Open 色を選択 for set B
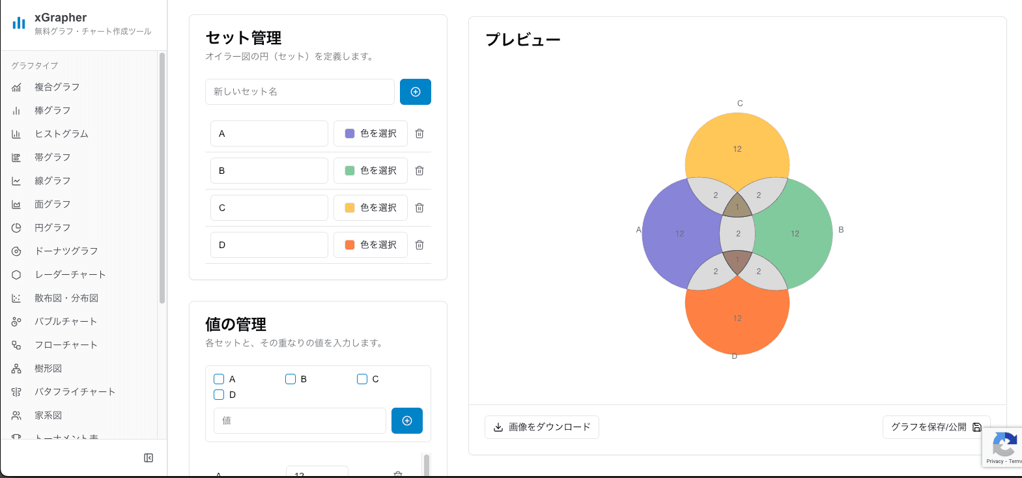The width and height of the screenshot is (1022, 478). click(371, 171)
